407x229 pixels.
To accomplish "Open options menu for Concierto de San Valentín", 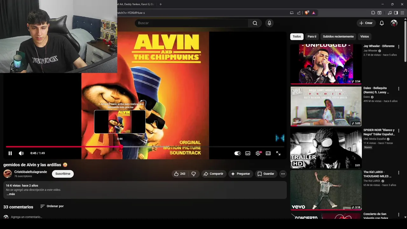I will point(399,215).
